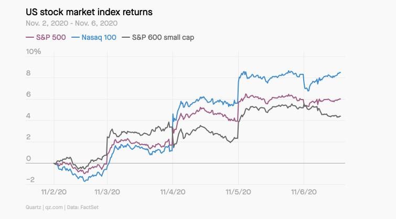Select the 11/2/20 date on the x-axis
This screenshot has height=219, width=396.
(54, 192)
